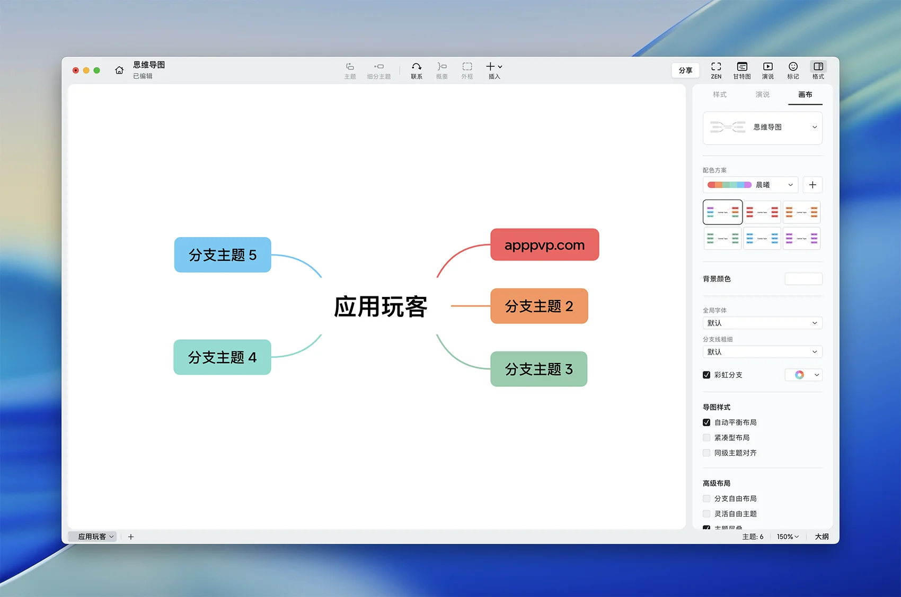This screenshot has width=901, height=597.
Task: Enable 紧凑型布局 checkbox
Action: coord(706,438)
